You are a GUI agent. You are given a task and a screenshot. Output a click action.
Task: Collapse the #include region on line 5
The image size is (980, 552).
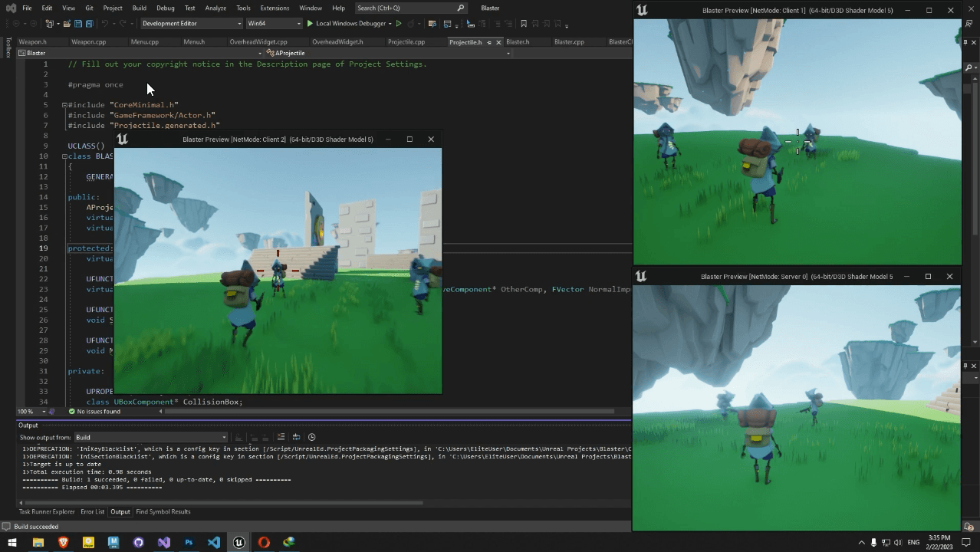(64, 105)
